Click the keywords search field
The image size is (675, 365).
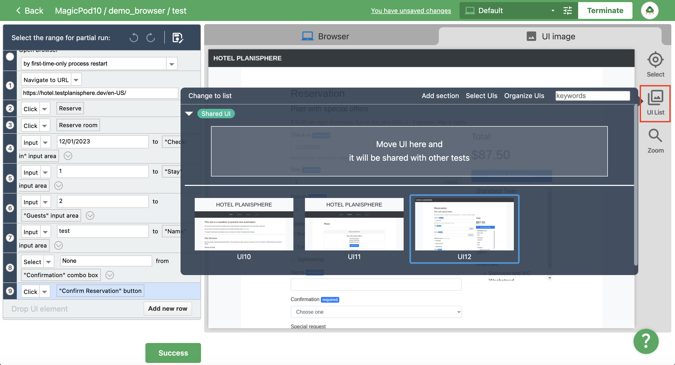(593, 96)
